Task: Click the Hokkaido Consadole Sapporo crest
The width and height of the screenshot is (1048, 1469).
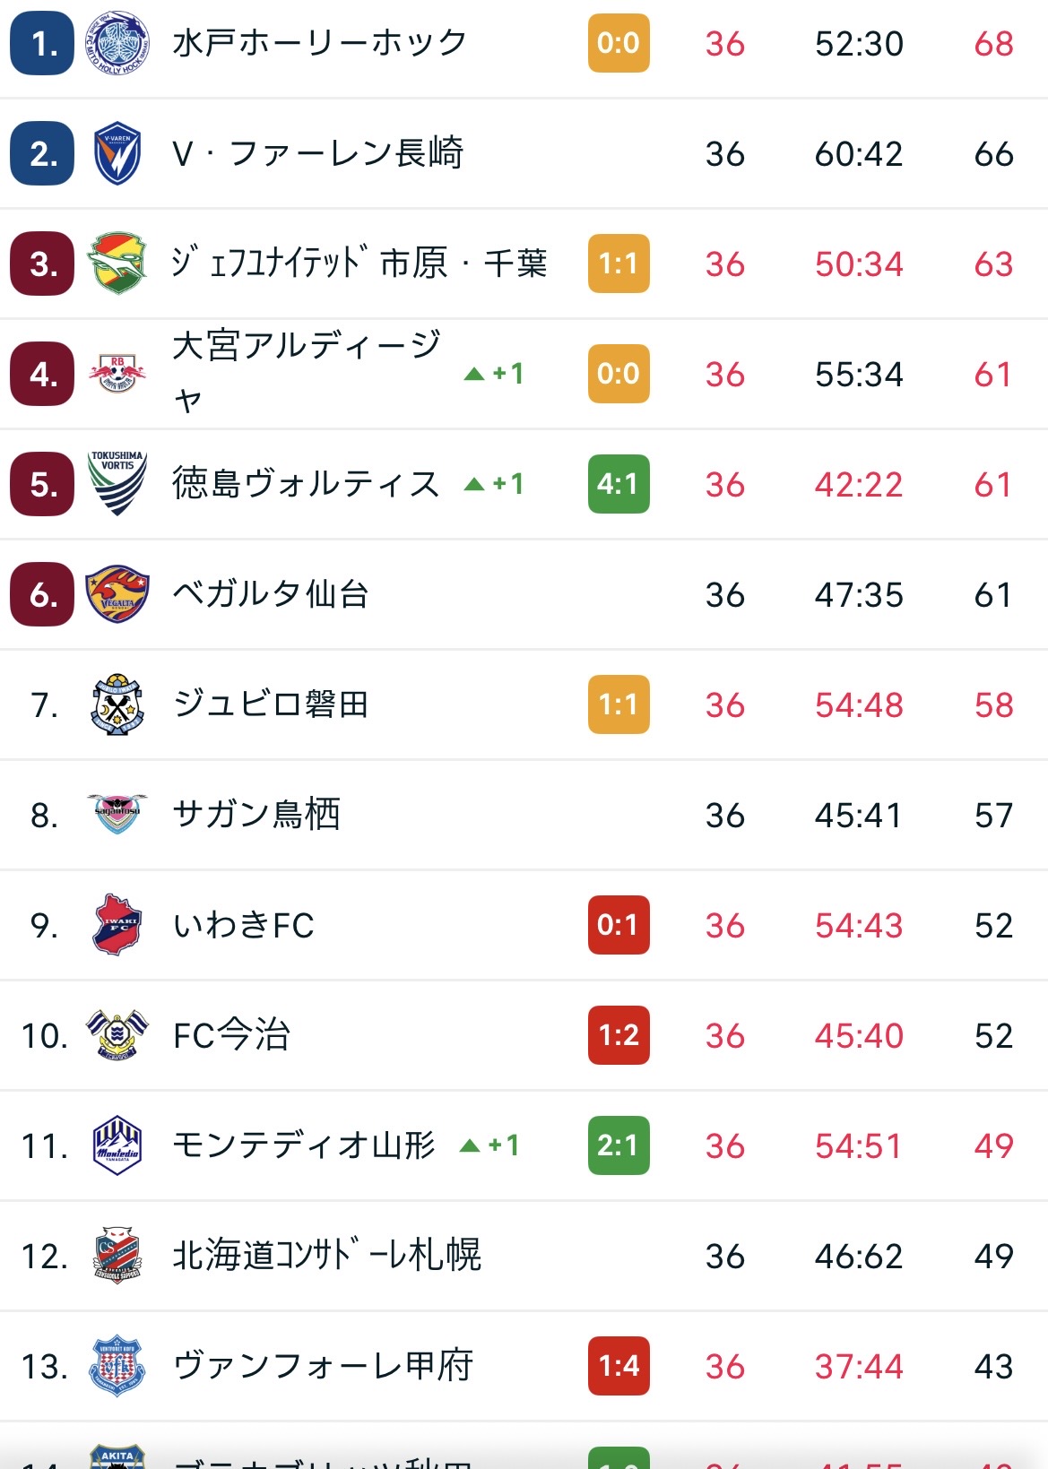Action: pyautogui.click(x=117, y=1256)
